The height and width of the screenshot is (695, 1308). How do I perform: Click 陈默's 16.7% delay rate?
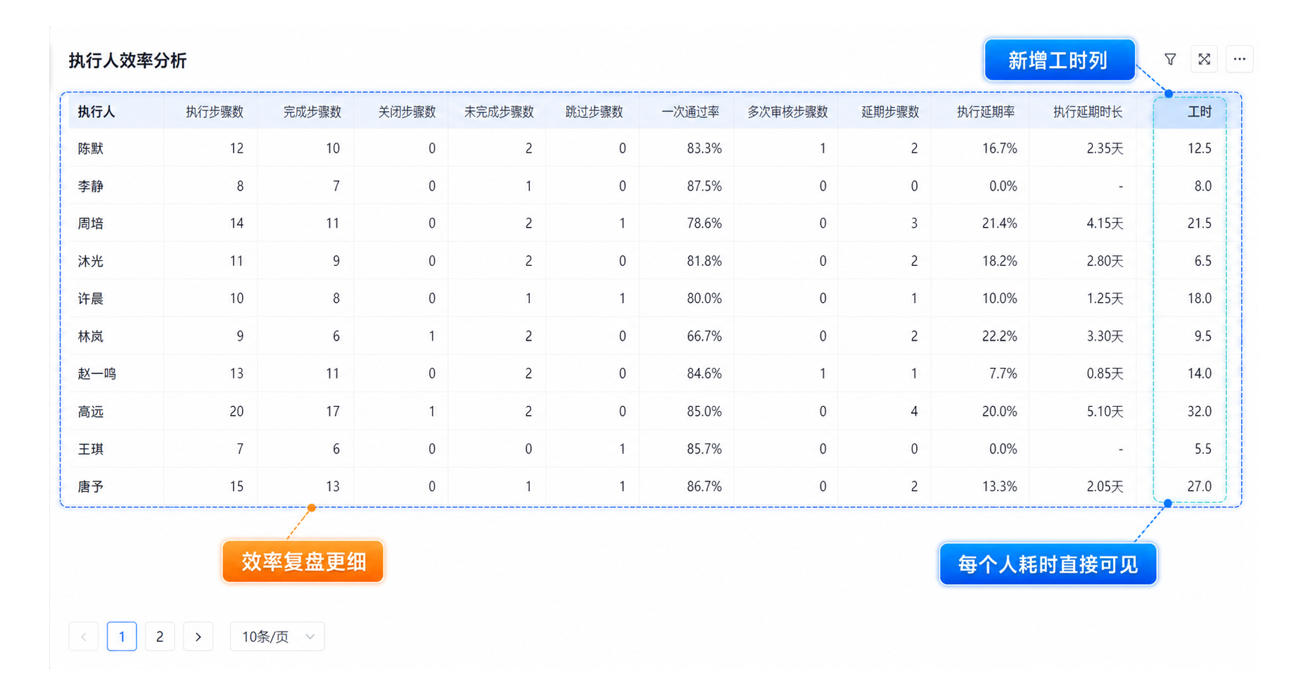pos(1000,148)
